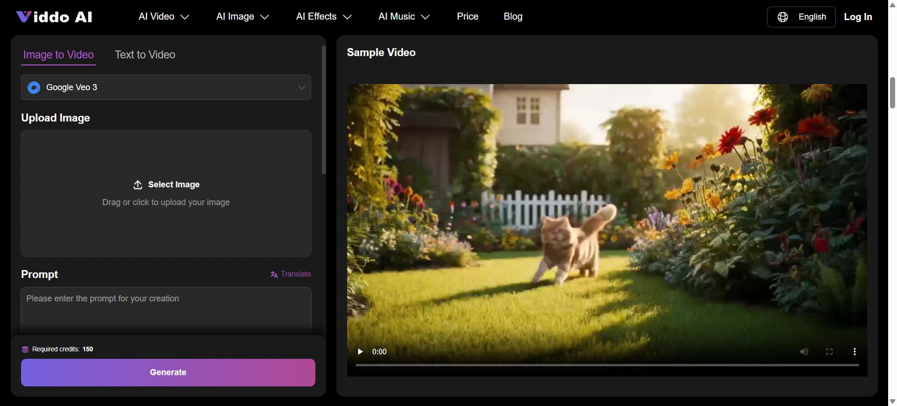
Task: Click the video progress bar
Action: (x=607, y=365)
